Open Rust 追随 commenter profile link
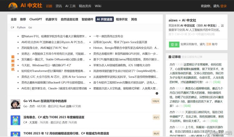Screen dimensions: 234x137 pos(66,106)
